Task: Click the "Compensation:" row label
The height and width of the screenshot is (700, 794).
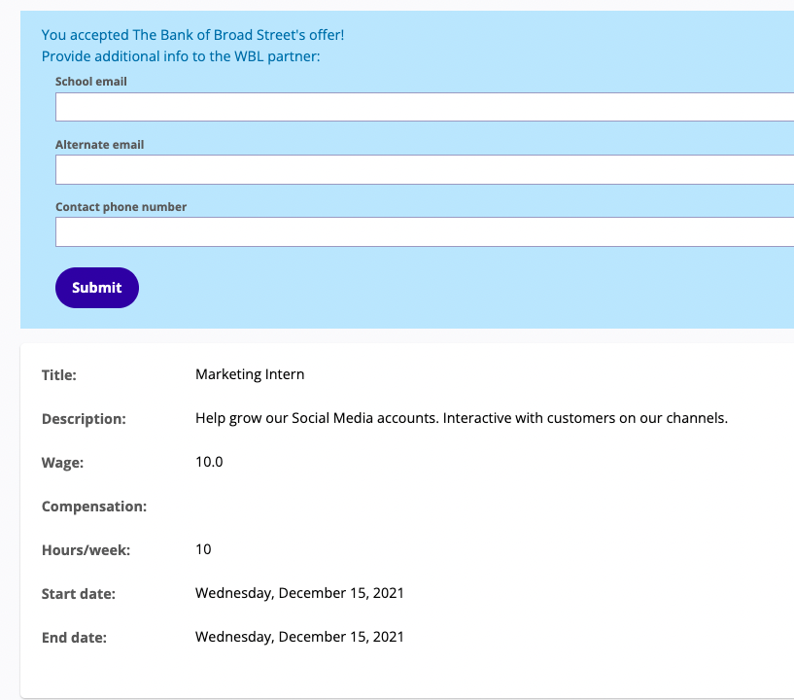Action: [94, 507]
